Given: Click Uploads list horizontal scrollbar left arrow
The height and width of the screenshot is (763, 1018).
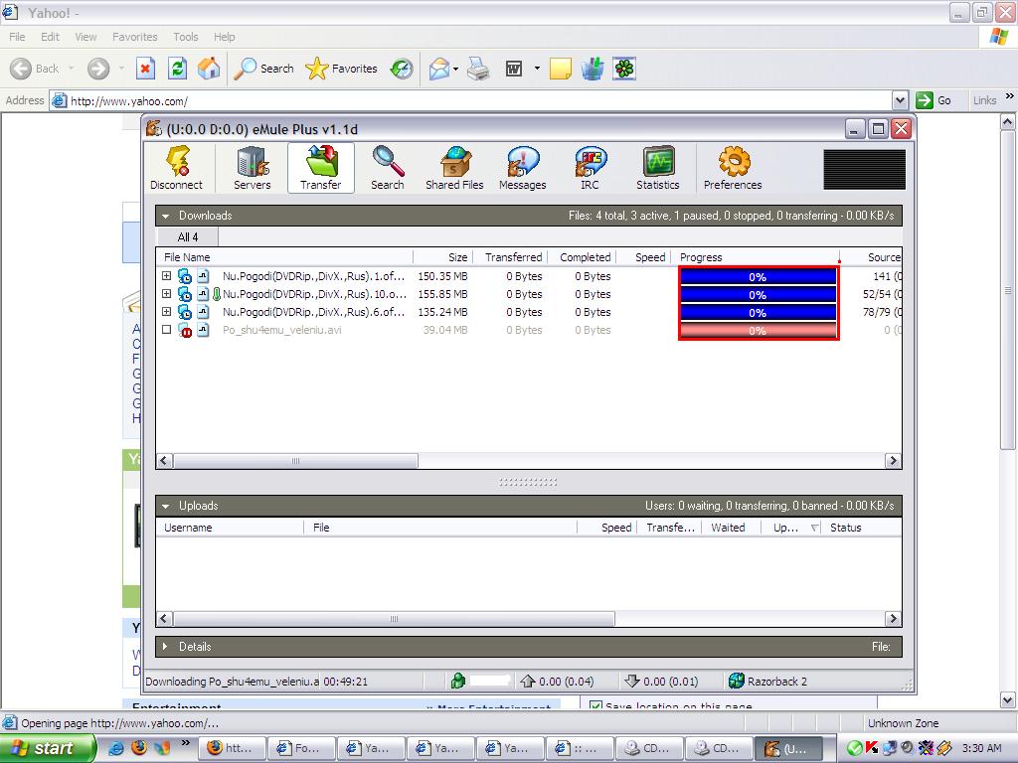Looking at the screenshot, I should (x=164, y=619).
